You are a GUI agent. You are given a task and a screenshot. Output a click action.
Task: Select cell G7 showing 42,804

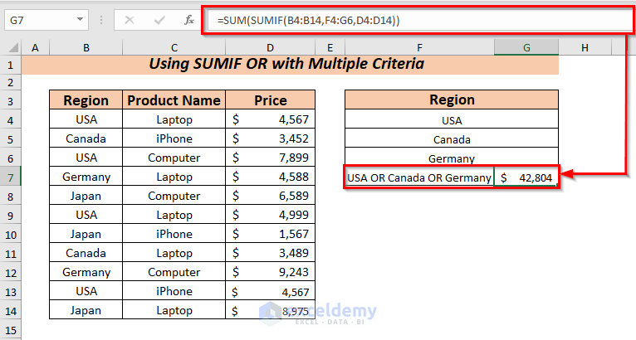(526, 177)
